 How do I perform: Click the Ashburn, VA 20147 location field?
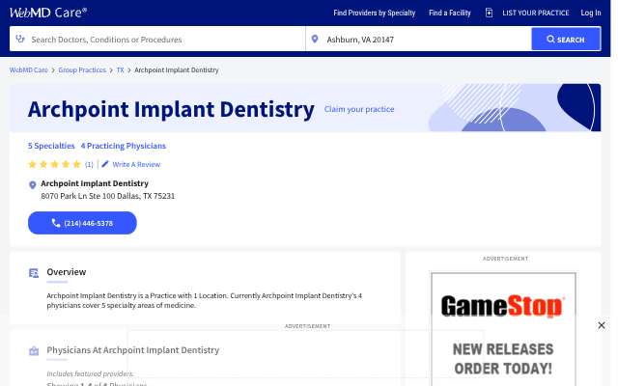pos(418,39)
